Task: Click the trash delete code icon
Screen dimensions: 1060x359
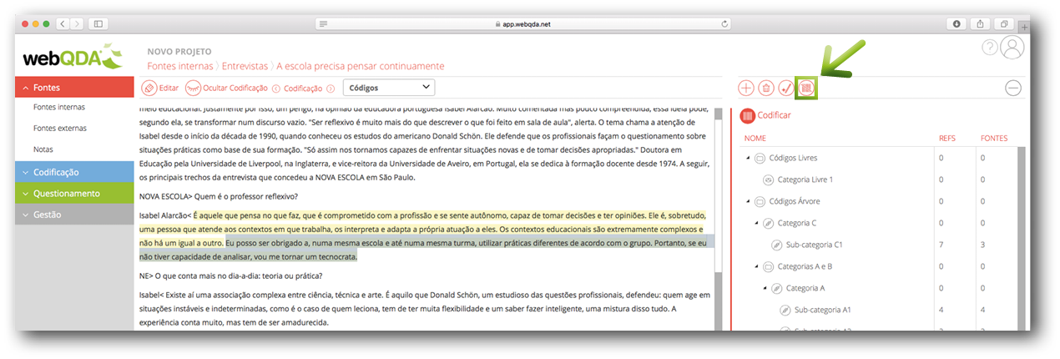Action: (766, 88)
